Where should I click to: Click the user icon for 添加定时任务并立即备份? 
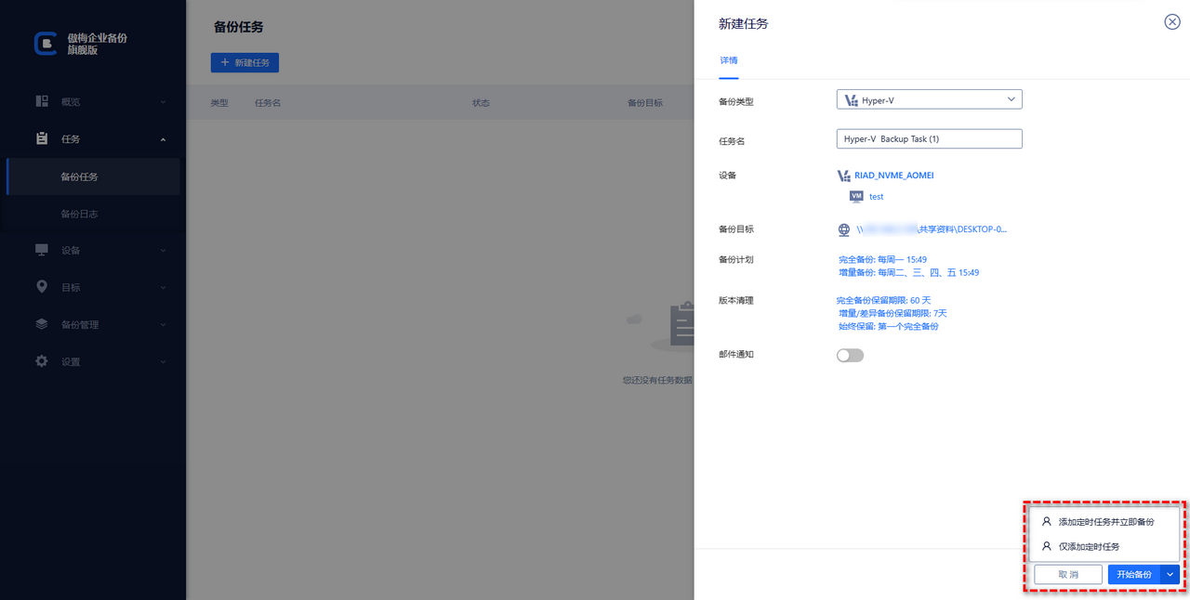coord(1047,522)
